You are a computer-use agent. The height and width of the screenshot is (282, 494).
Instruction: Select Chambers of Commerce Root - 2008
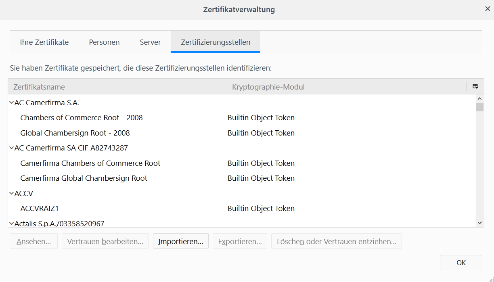pos(82,118)
